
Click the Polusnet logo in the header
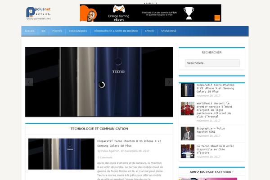38,13
